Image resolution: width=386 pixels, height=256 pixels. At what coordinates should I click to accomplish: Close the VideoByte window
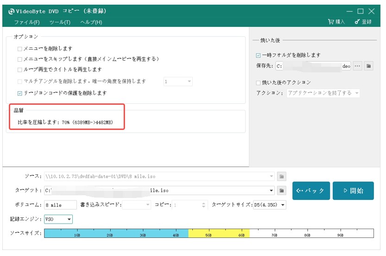(x=372, y=11)
